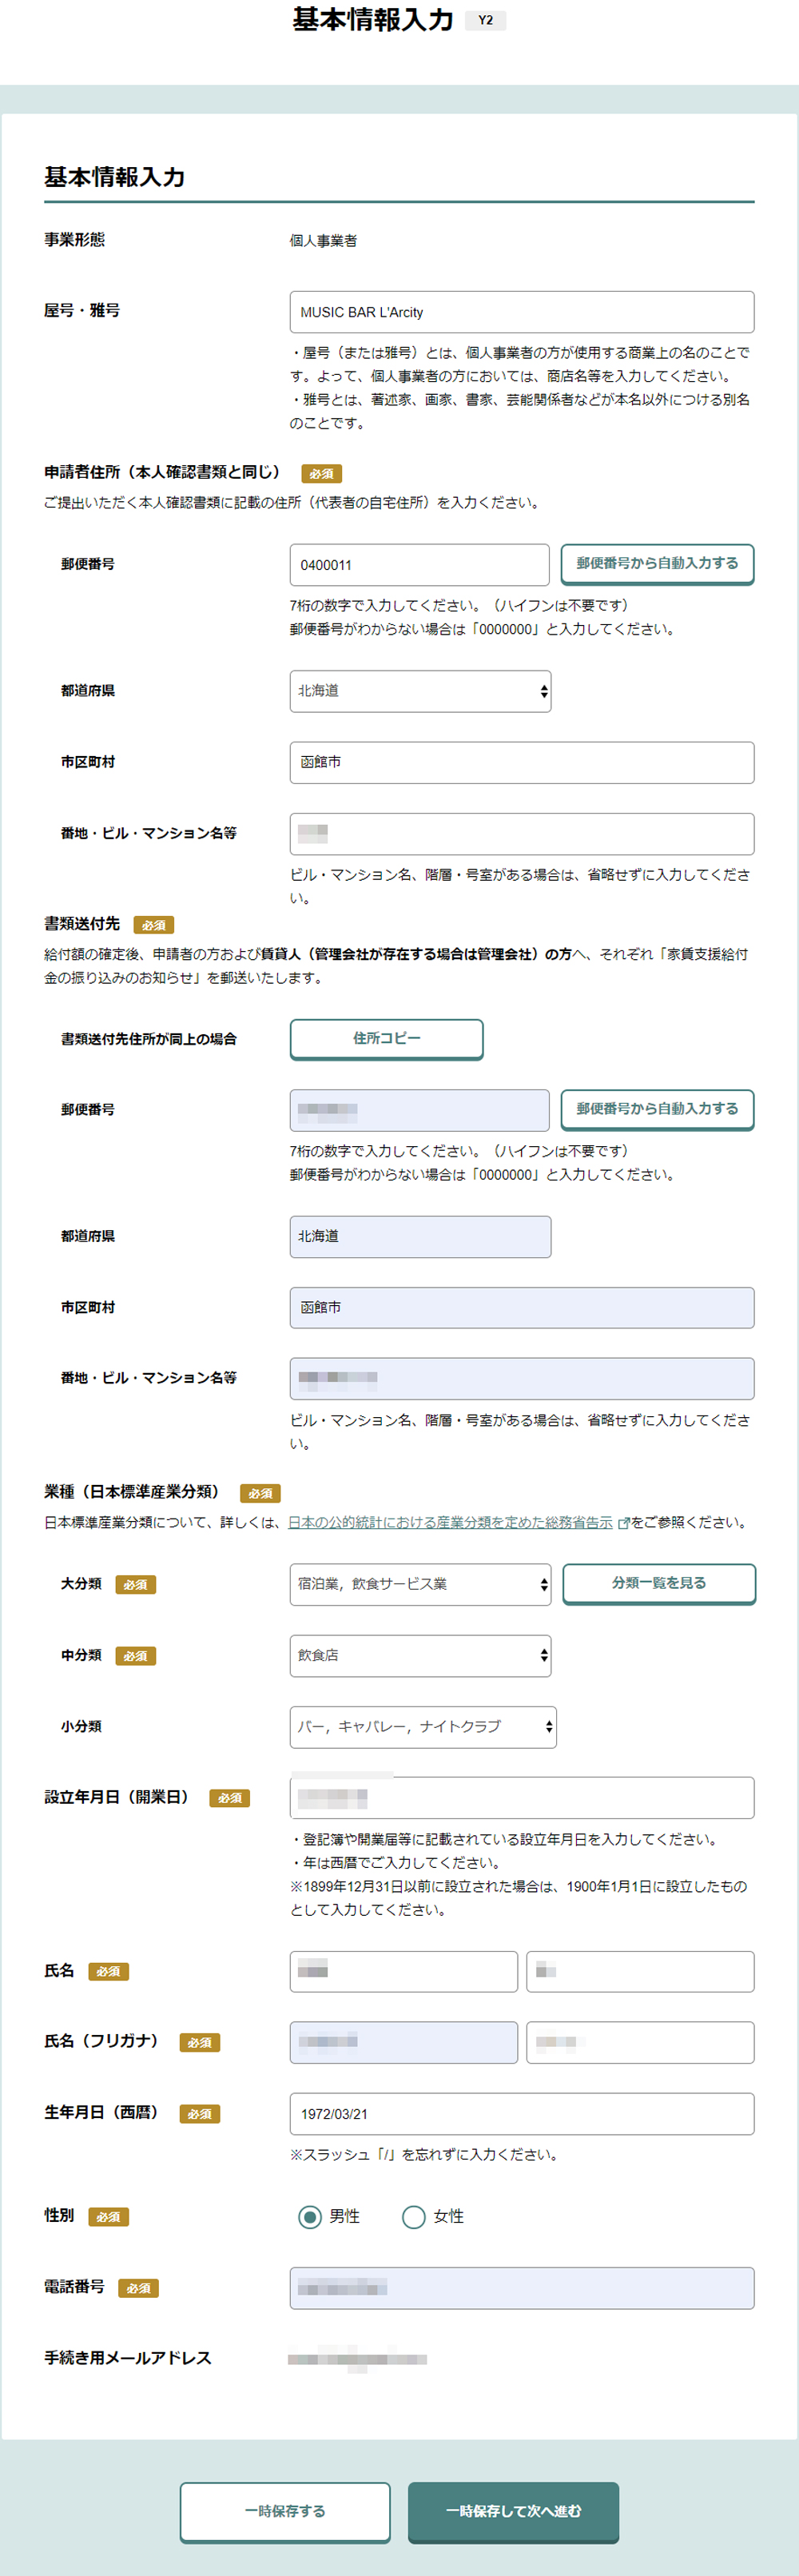Click the 設立年月日（開業日） input field
799x2576 pixels.
521,1797
